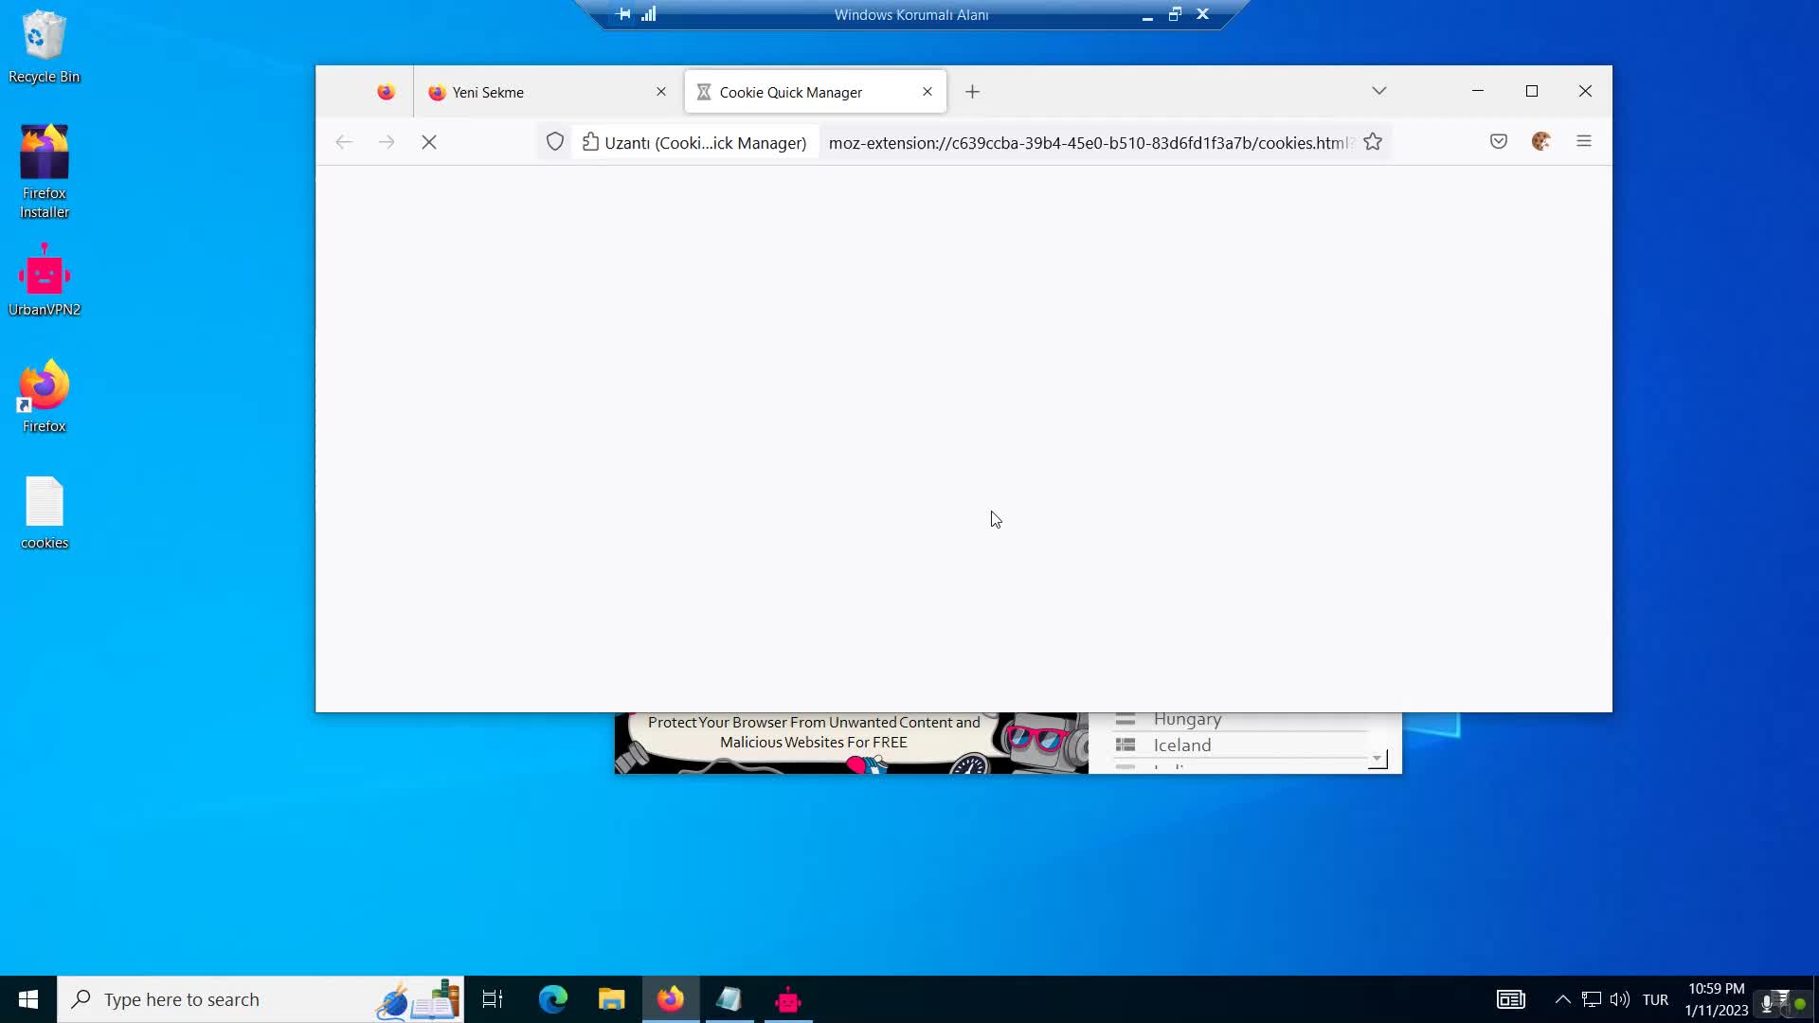Open the Firefox application menu
This screenshot has height=1023, width=1819.
(1584, 140)
